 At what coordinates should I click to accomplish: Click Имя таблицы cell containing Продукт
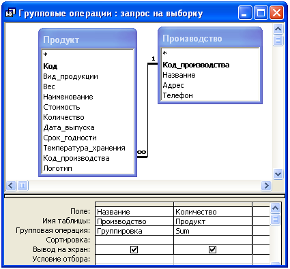(213, 221)
